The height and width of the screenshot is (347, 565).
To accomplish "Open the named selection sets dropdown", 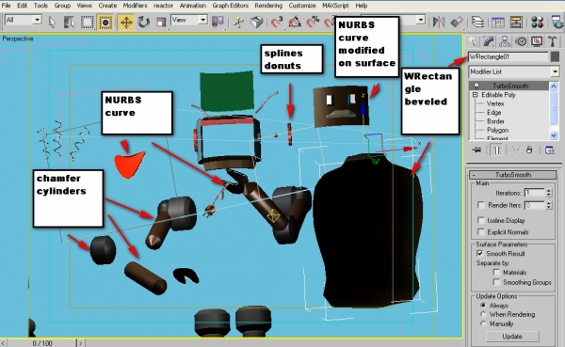I will [421, 20].
